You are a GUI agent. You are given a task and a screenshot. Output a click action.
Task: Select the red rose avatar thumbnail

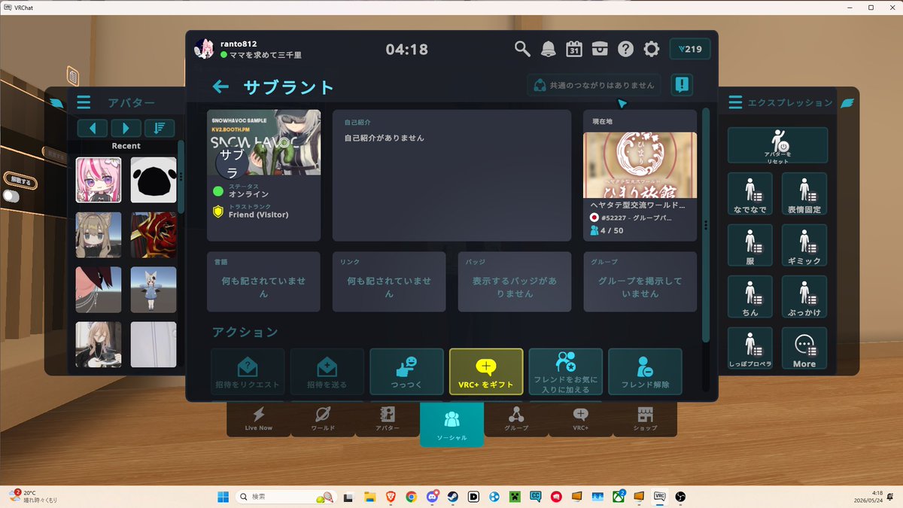pyautogui.click(x=154, y=235)
